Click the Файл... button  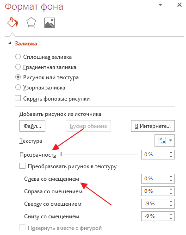coord(32,126)
